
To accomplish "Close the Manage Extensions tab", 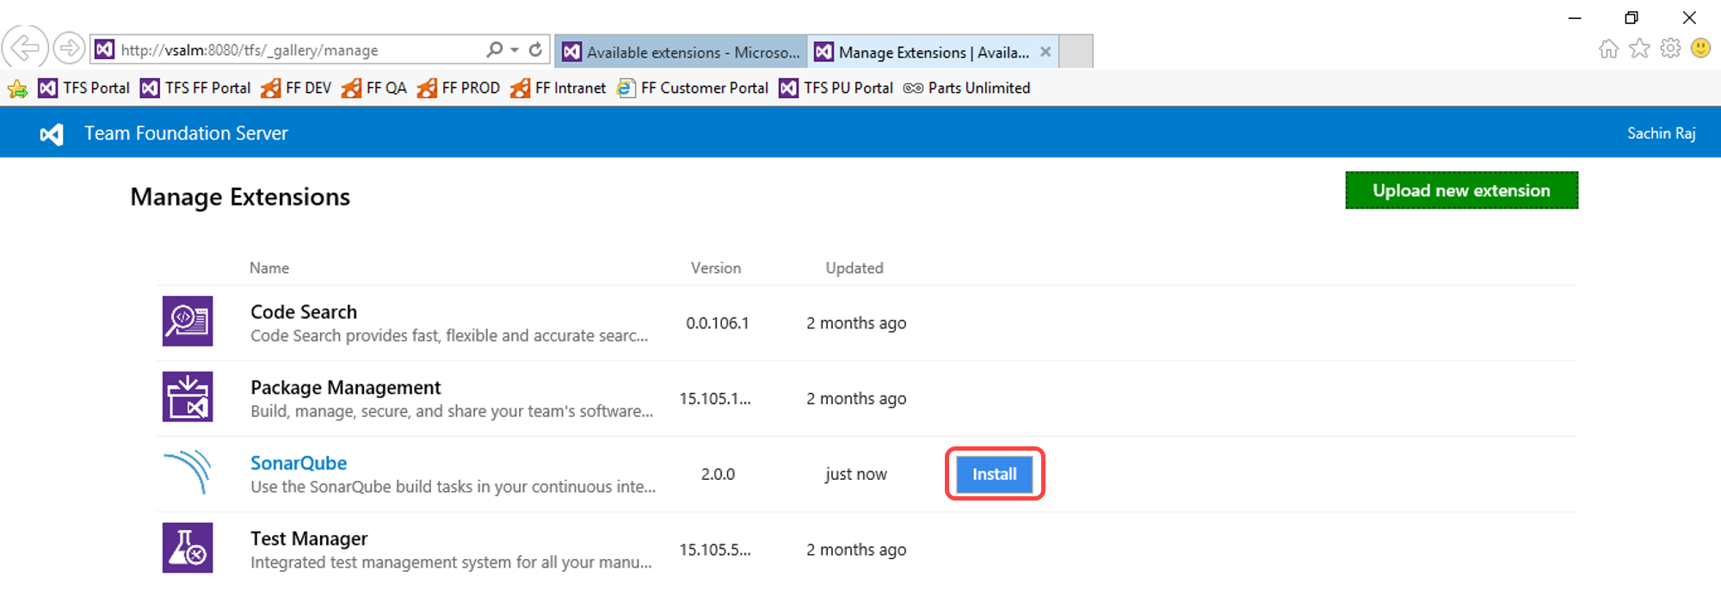I will pos(1046,52).
